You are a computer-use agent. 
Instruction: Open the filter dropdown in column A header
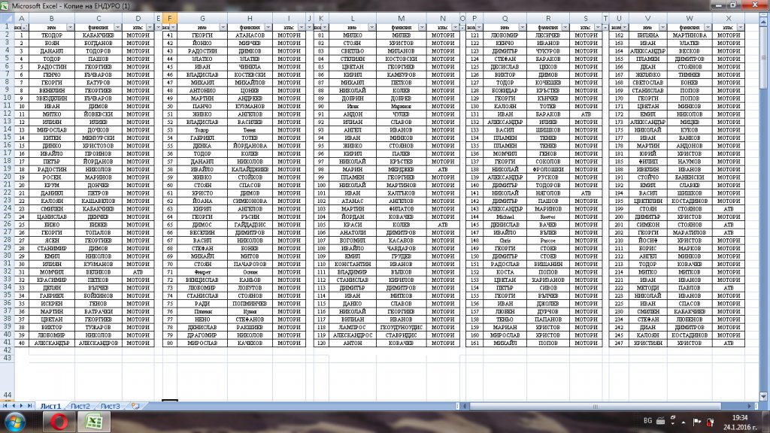coord(25,28)
